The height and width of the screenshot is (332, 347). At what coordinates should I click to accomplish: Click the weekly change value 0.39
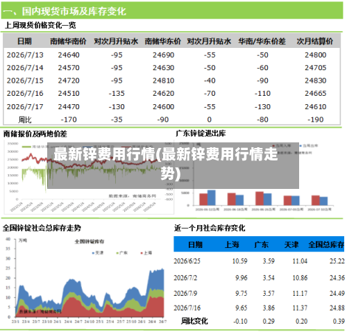[339, 321]
